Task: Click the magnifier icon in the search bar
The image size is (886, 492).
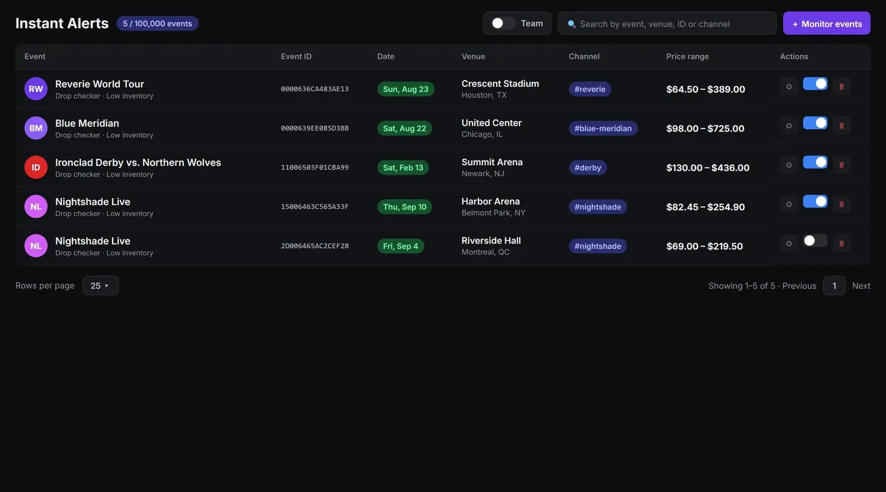Action: [x=571, y=24]
